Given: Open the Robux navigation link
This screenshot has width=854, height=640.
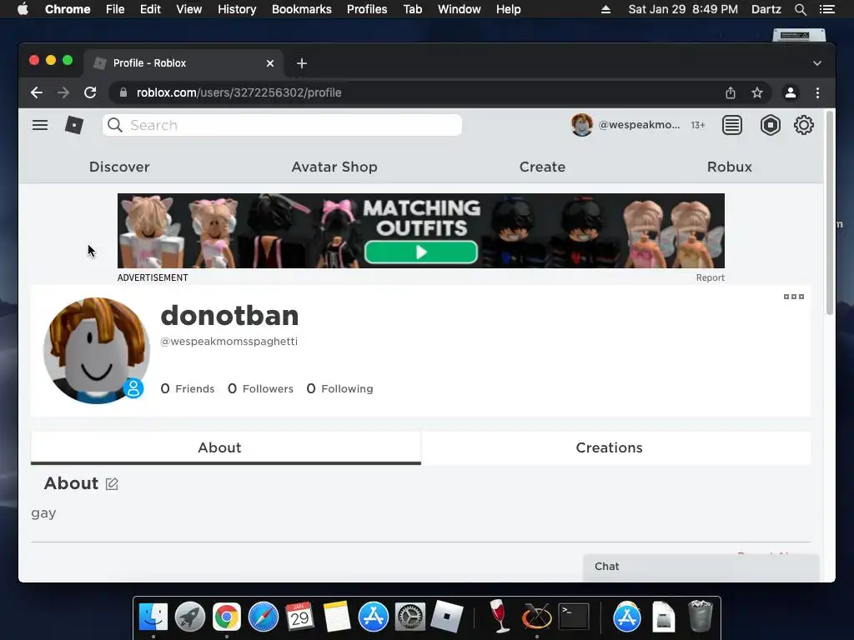Looking at the screenshot, I should (x=729, y=167).
